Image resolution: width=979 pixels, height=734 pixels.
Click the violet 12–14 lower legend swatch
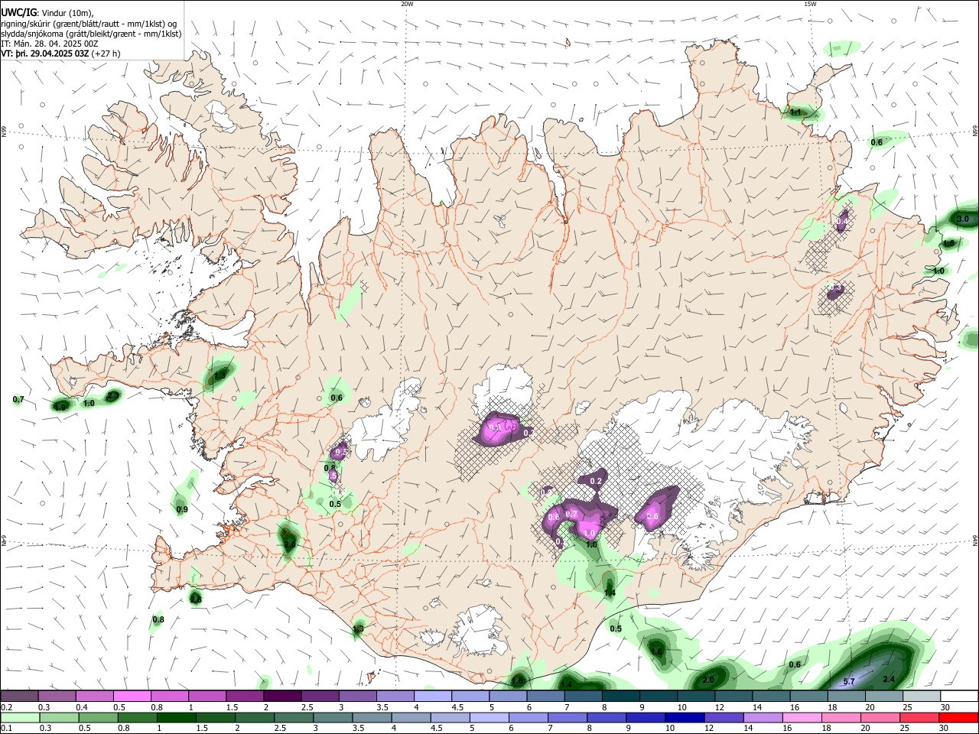(724, 717)
